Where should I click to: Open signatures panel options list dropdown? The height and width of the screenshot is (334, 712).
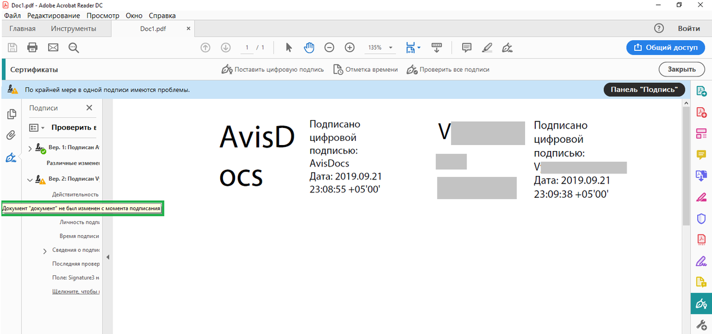37,127
